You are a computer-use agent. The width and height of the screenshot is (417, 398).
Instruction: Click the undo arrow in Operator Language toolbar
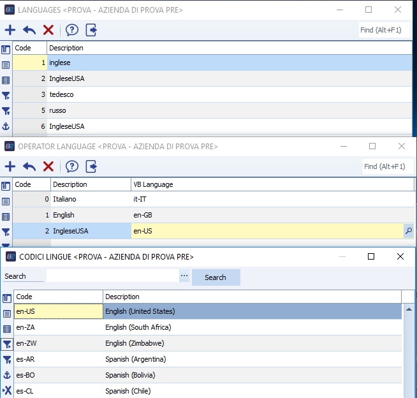(x=29, y=166)
